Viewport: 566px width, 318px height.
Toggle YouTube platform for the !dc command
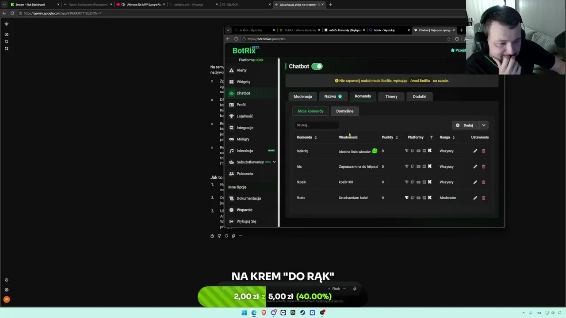tap(418, 167)
